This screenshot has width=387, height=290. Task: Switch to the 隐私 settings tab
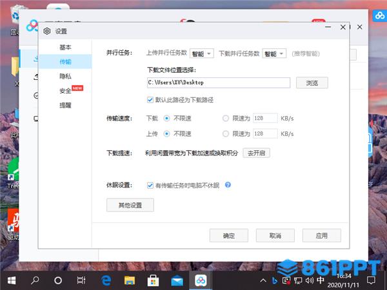click(x=65, y=76)
